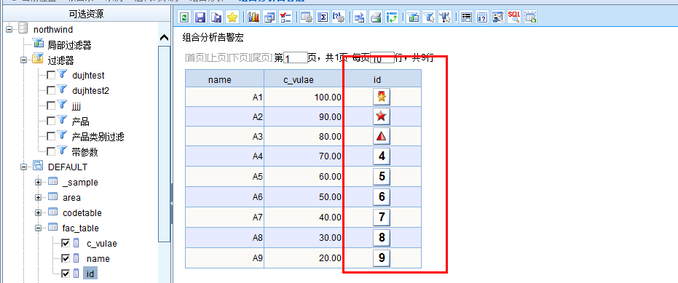678x283 pixels.
Task: Collapse the 过滤器 folder node
Action: click(23, 60)
